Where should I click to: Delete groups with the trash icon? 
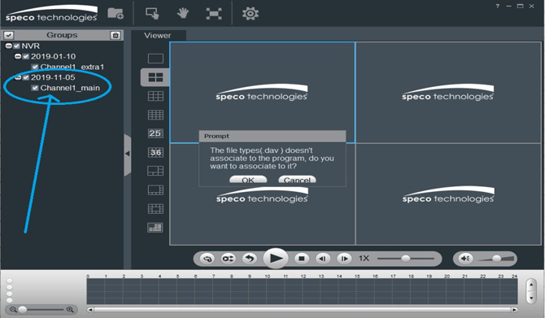point(116,35)
